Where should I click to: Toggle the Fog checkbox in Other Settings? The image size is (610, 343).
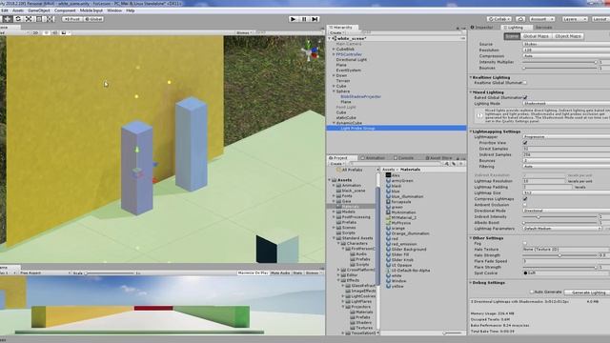[x=525, y=244]
